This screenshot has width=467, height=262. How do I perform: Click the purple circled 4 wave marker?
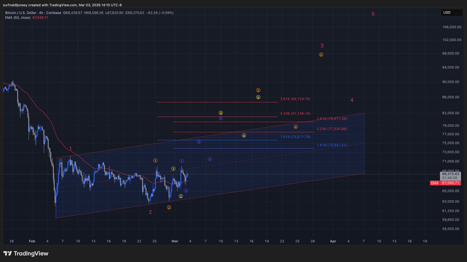pyautogui.click(x=210, y=159)
